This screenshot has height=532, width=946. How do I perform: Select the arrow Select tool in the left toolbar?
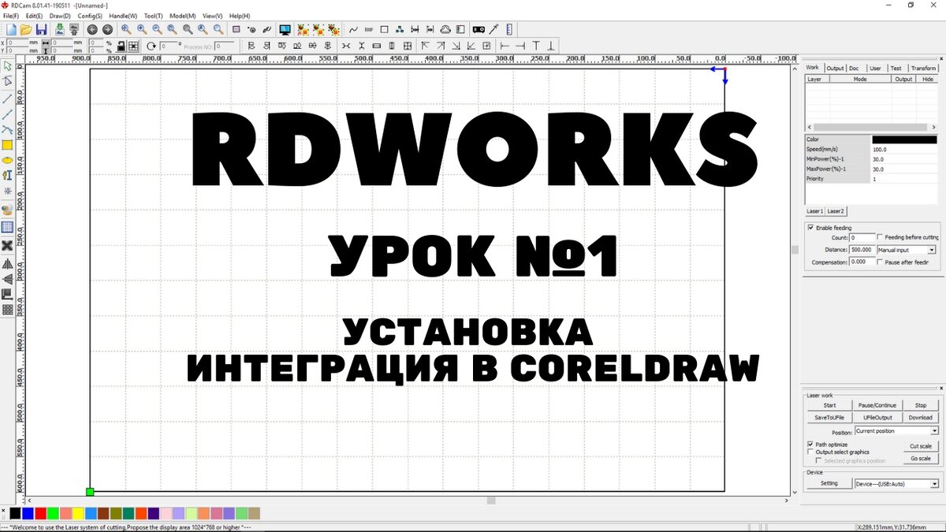point(8,65)
